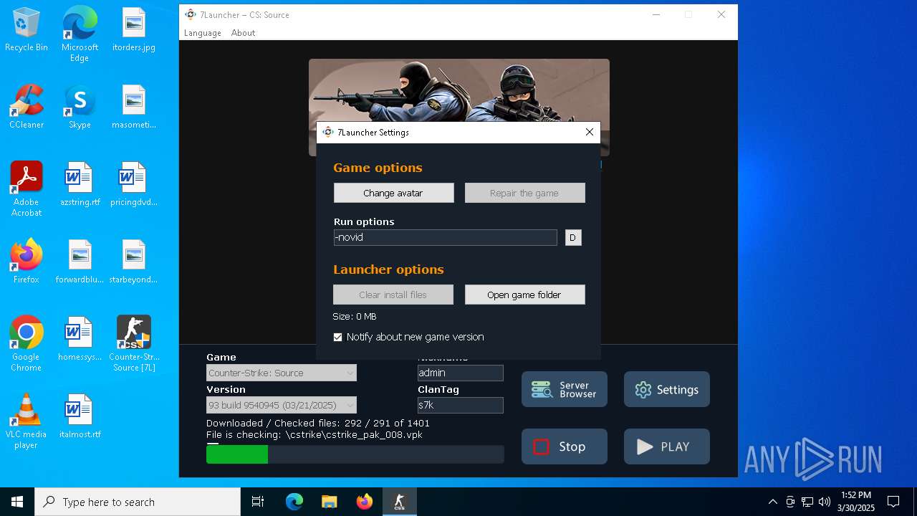This screenshot has height=516, width=917.
Task: Open network status in system tray
Action: tap(807, 502)
